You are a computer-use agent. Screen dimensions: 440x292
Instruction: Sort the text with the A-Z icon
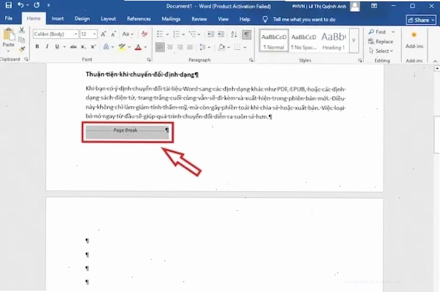click(234, 34)
